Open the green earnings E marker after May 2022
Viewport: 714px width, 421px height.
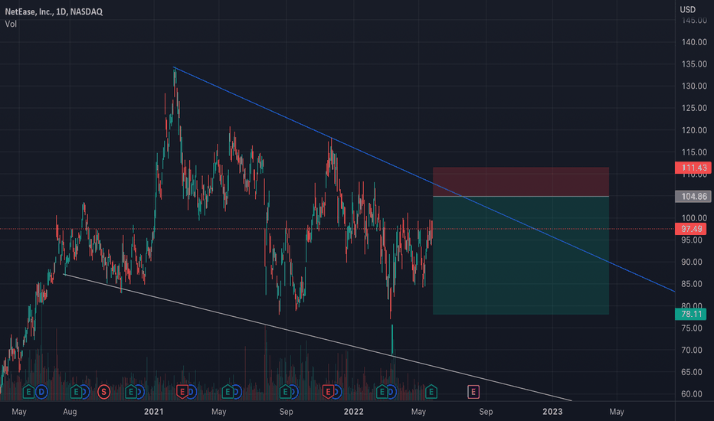click(431, 391)
